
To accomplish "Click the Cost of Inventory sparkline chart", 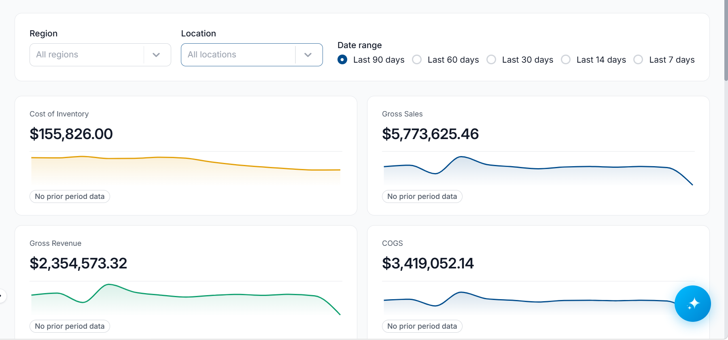I will 186,170.
